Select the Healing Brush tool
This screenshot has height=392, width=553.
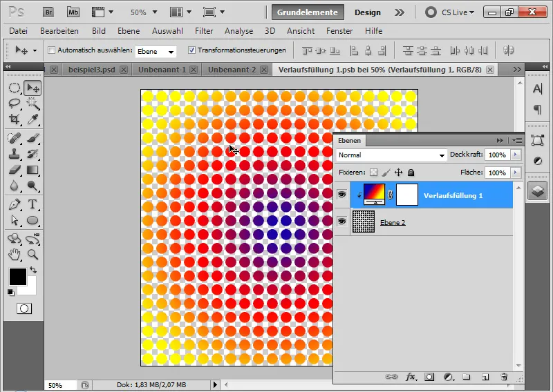(x=15, y=138)
